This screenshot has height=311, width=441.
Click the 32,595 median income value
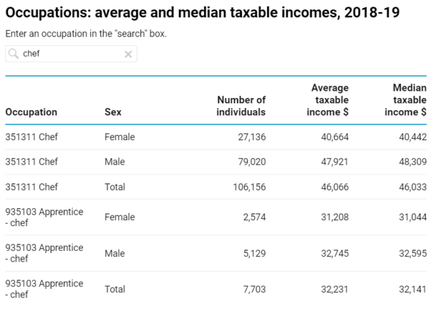412,253
